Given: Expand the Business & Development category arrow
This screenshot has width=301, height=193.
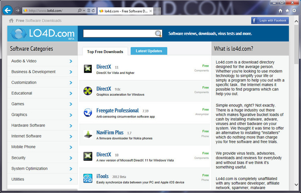Looking at the screenshot, I should pos(71,72).
